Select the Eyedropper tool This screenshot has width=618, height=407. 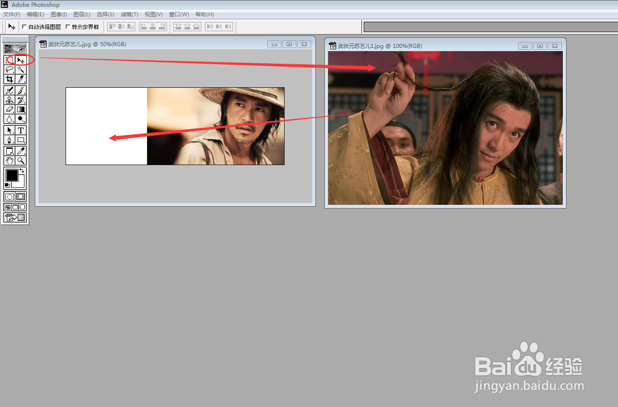[x=21, y=151]
